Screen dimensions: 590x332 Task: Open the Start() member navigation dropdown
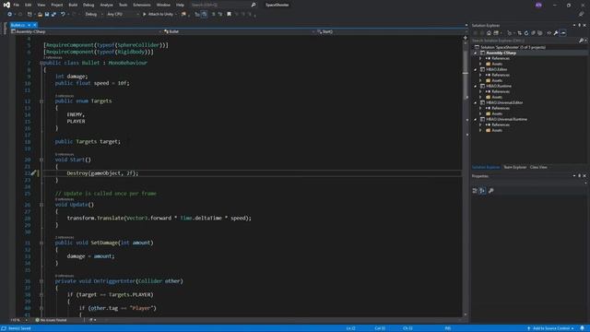(391, 31)
